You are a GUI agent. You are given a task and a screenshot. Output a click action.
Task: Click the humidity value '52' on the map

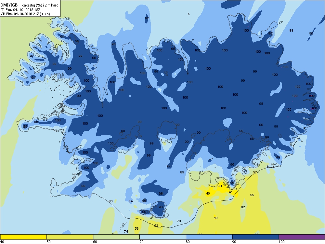156,226
